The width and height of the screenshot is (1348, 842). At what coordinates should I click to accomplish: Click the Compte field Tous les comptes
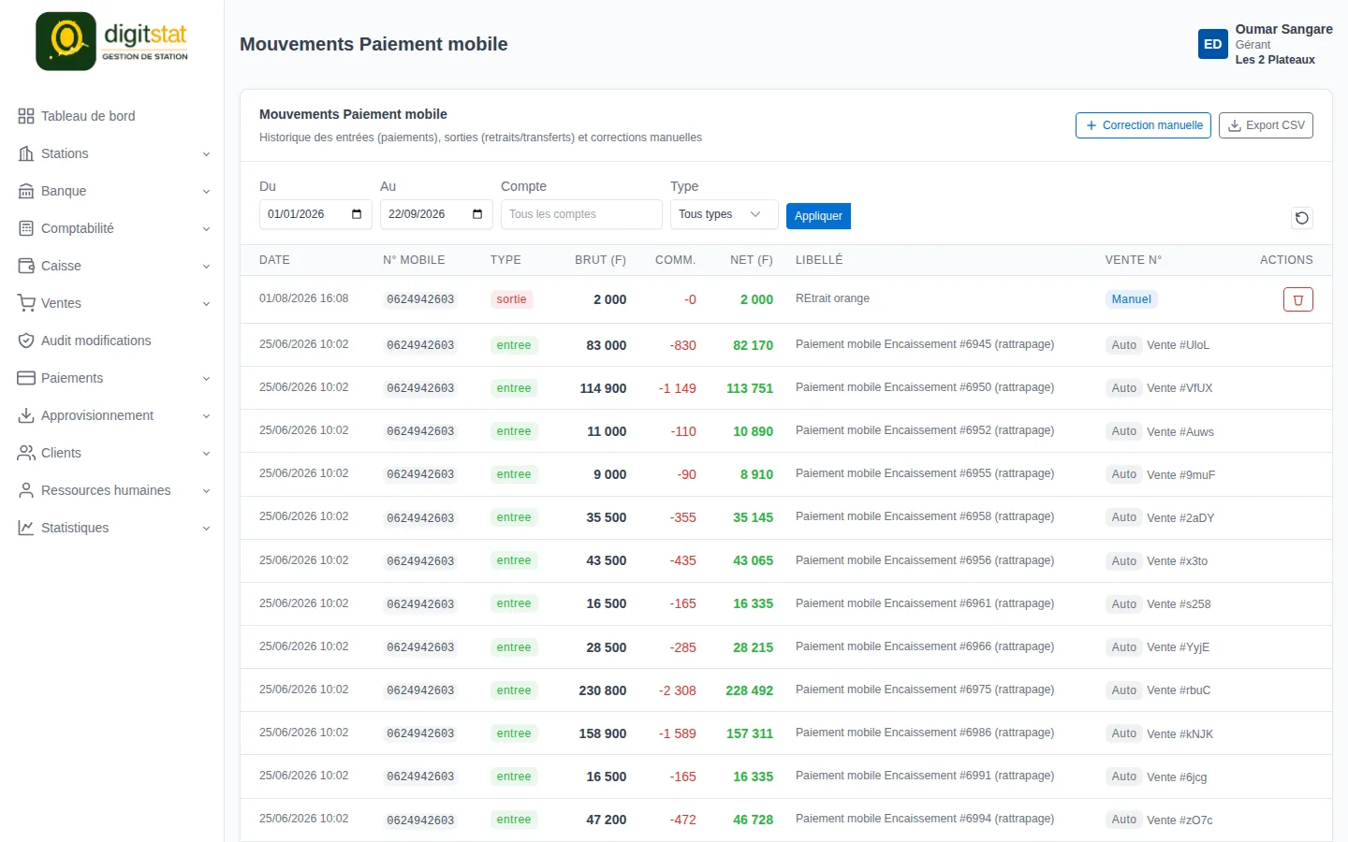click(x=581, y=214)
